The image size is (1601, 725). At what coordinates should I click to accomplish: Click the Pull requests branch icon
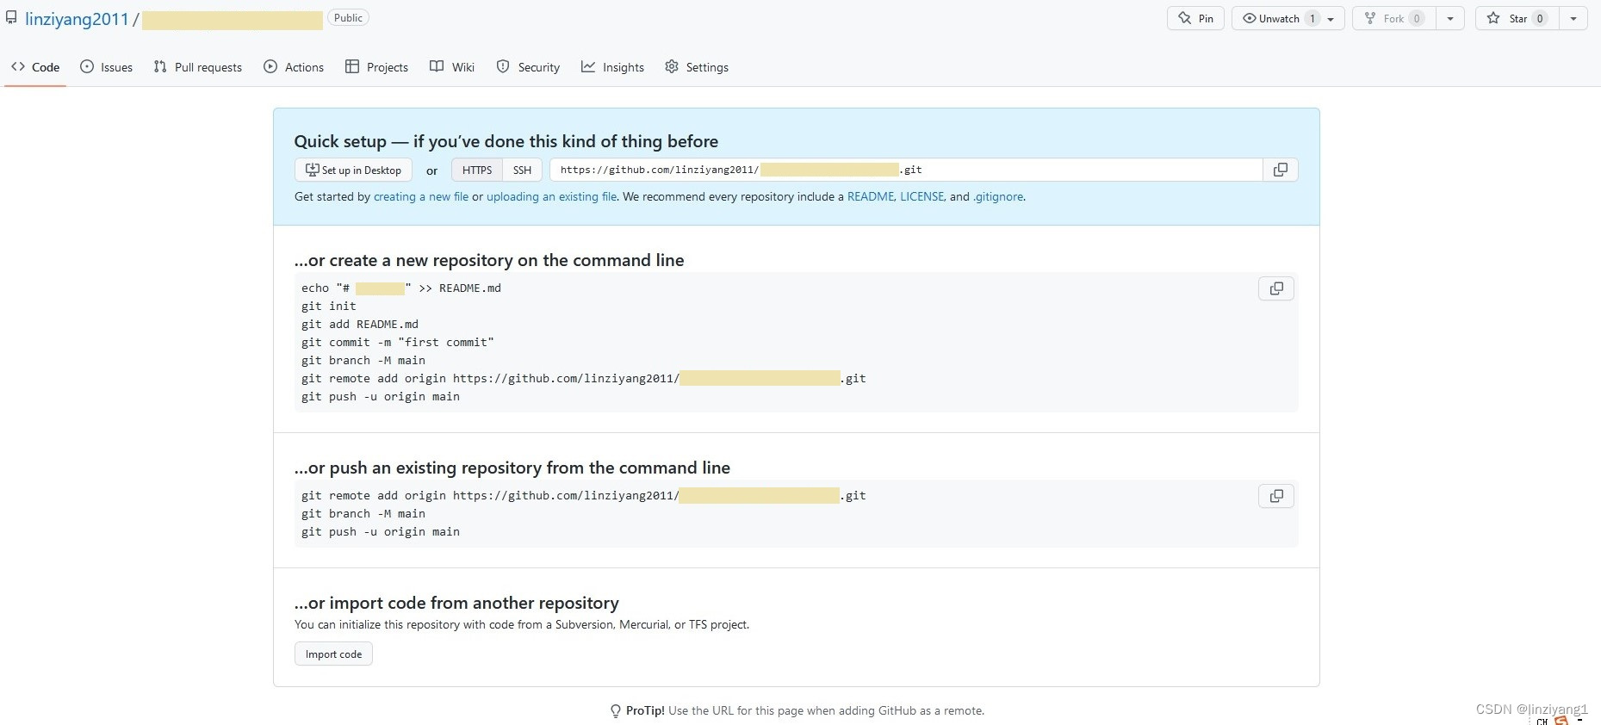(x=160, y=66)
